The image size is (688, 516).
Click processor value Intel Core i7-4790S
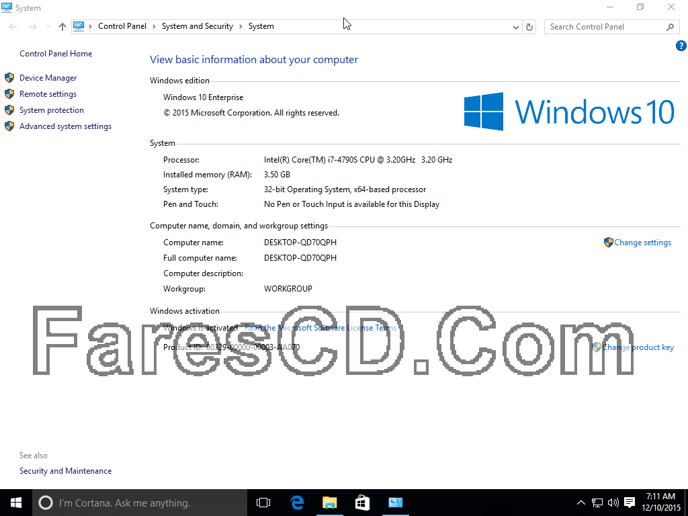point(358,160)
